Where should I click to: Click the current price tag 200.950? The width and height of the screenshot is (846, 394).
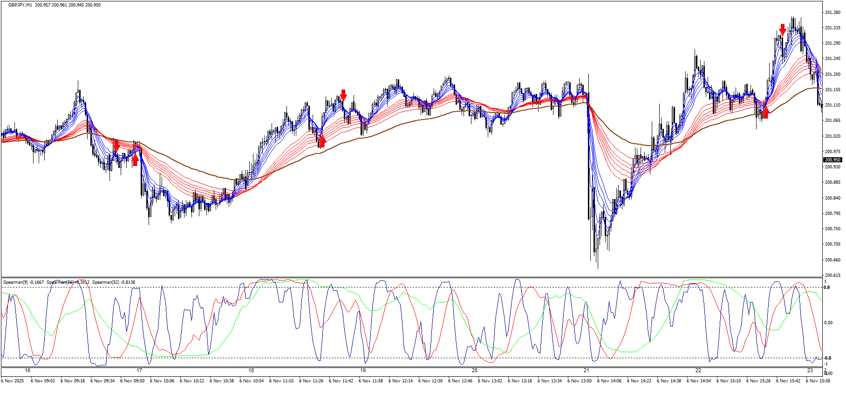click(832, 160)
